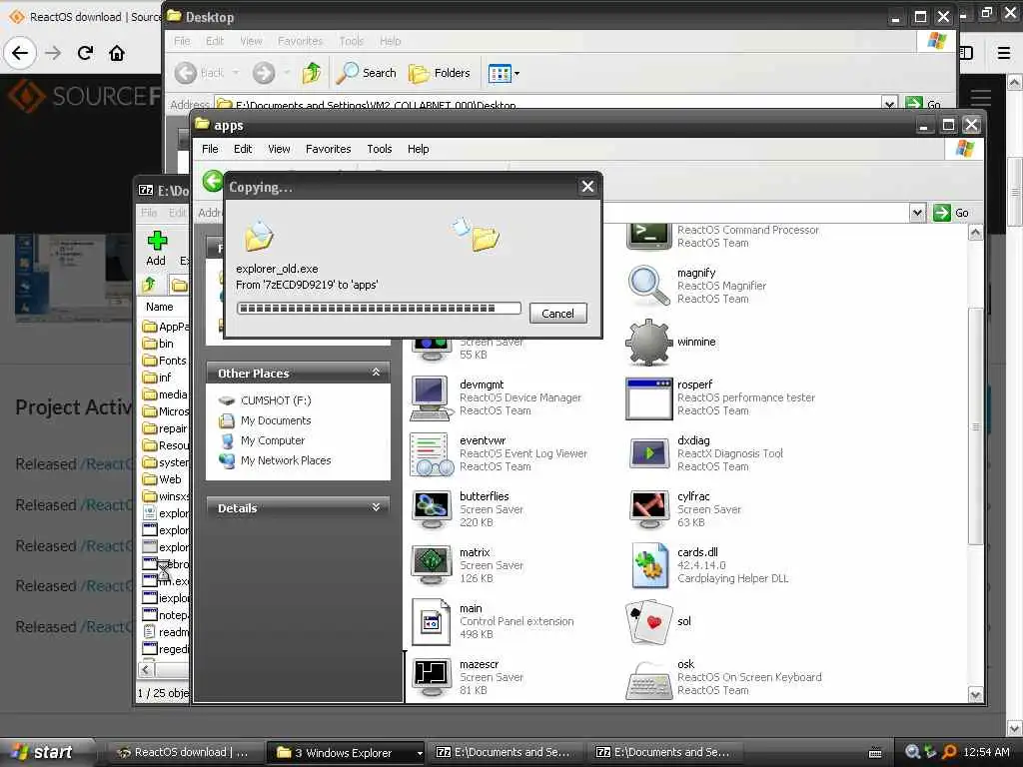
Task: Click the devmgmt Device Manager icon
Action: 432,397
